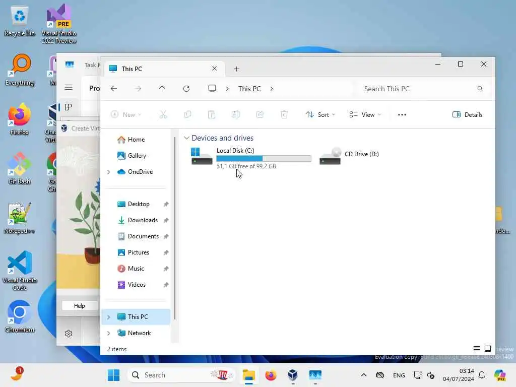Refresh the This PC view
This screenshot has height=387, width=516.
pos(186,89)
